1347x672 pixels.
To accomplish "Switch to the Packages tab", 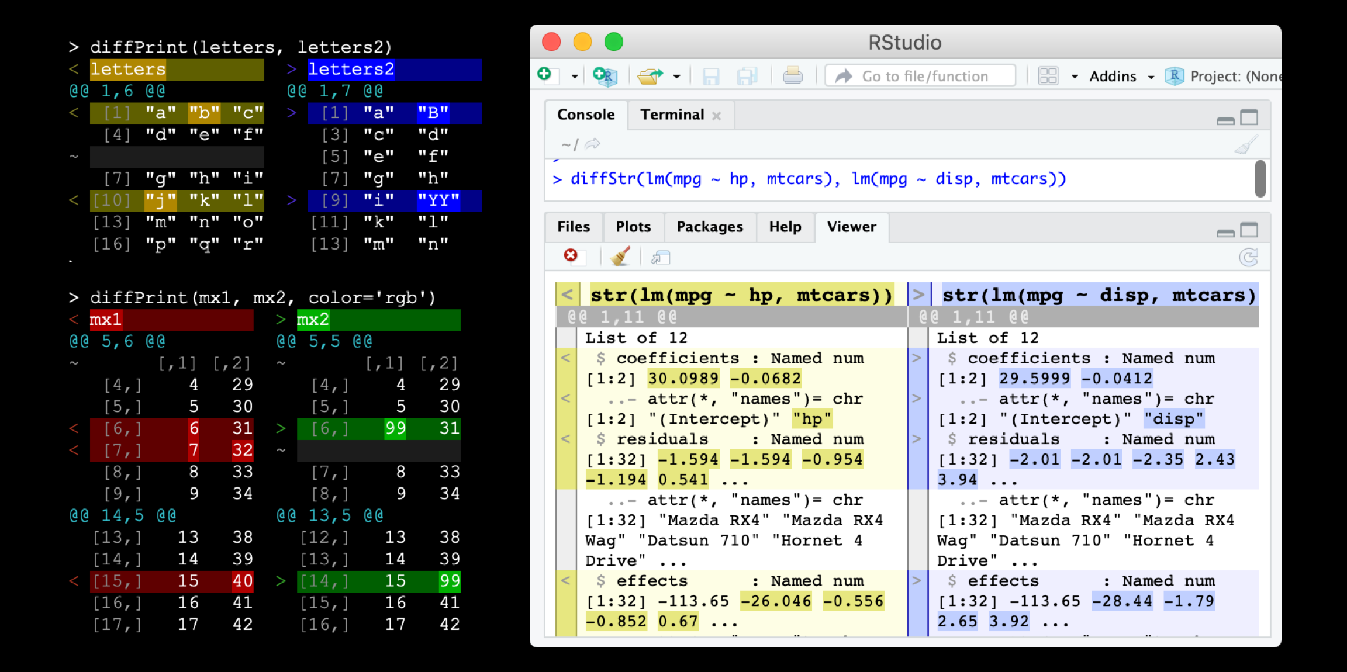I will tap(709, 227).
